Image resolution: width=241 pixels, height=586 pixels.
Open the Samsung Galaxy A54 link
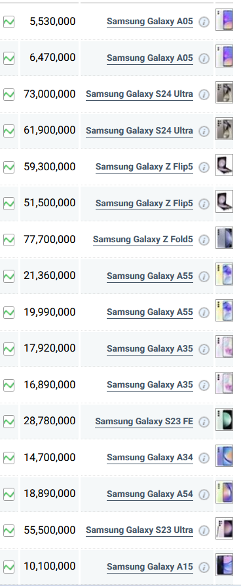(150, 494)
